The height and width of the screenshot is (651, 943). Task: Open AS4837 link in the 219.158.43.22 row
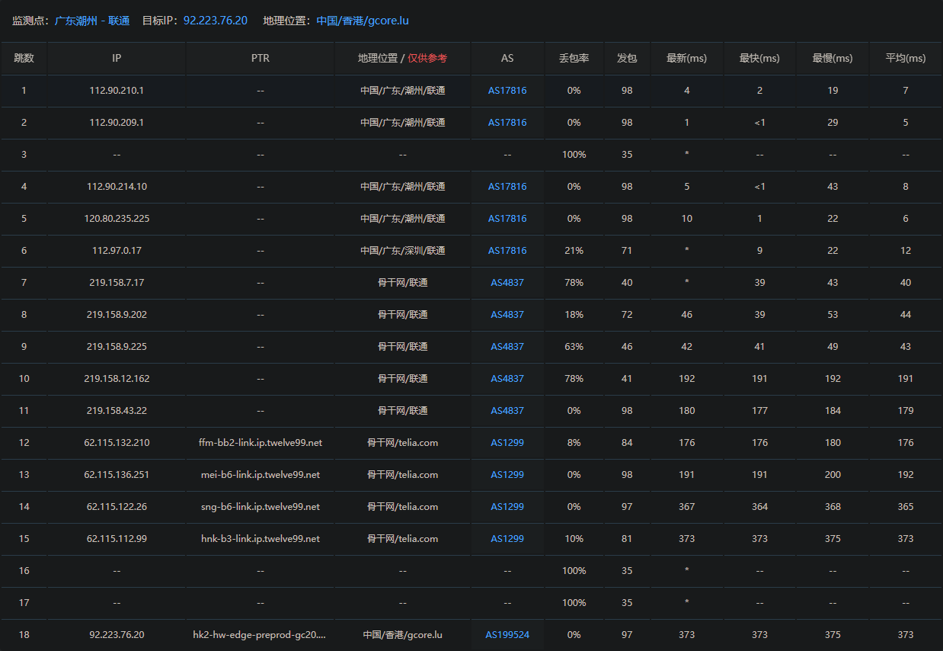click(507, 411)
